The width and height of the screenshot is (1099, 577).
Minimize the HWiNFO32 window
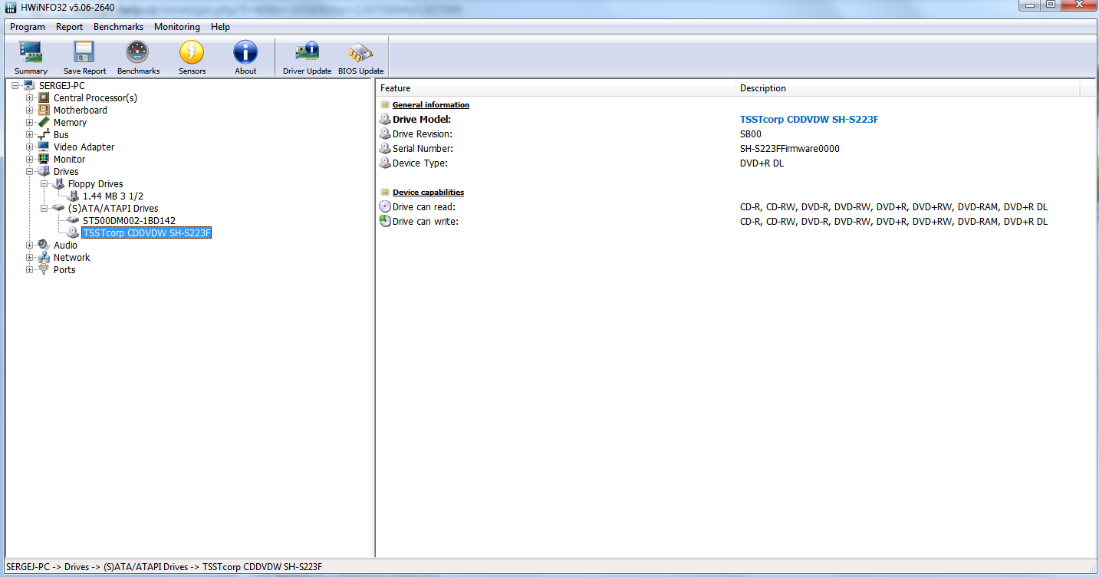[1030, 5]
